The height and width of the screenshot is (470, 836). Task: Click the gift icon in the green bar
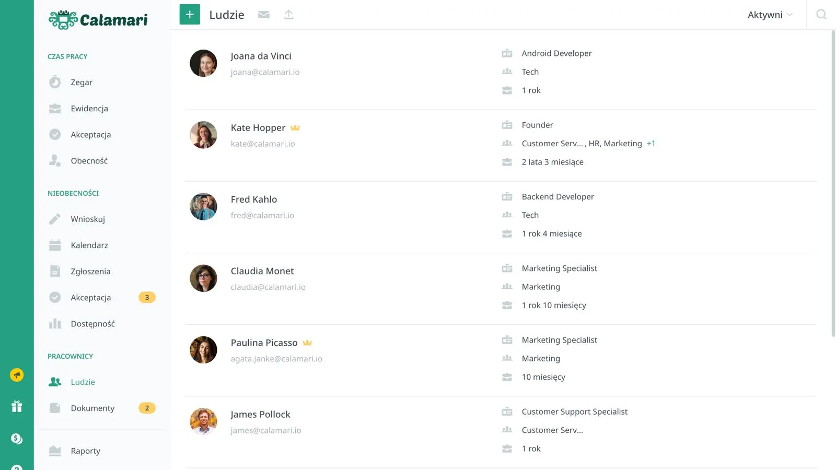tap(17, 406)
